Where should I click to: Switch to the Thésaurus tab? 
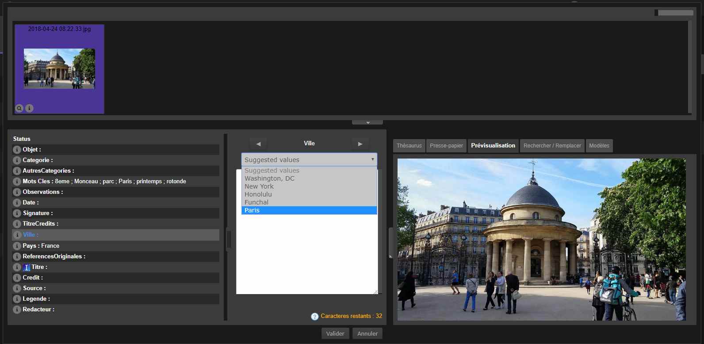[x=409, y=146]
